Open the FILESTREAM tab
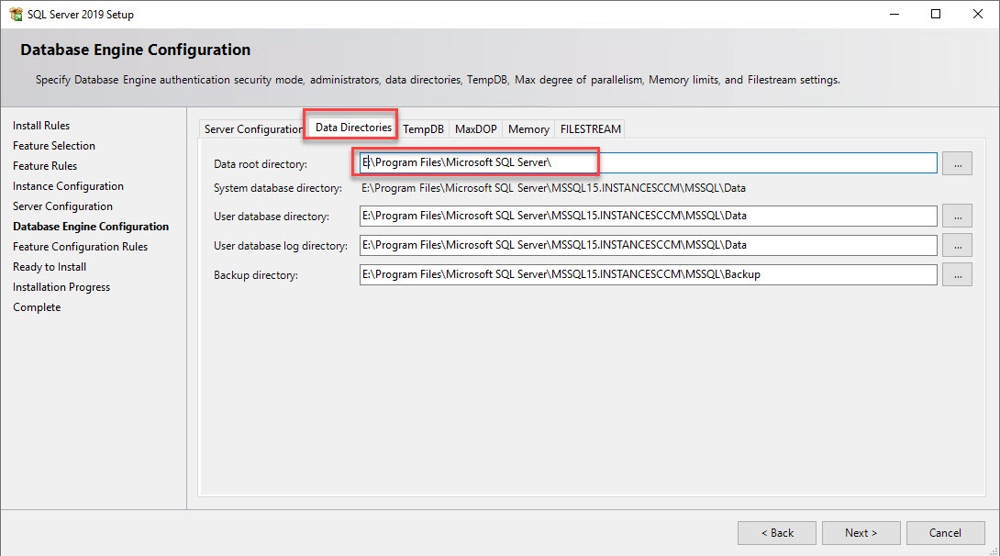 pyautogui.click(x=590, y=129)
